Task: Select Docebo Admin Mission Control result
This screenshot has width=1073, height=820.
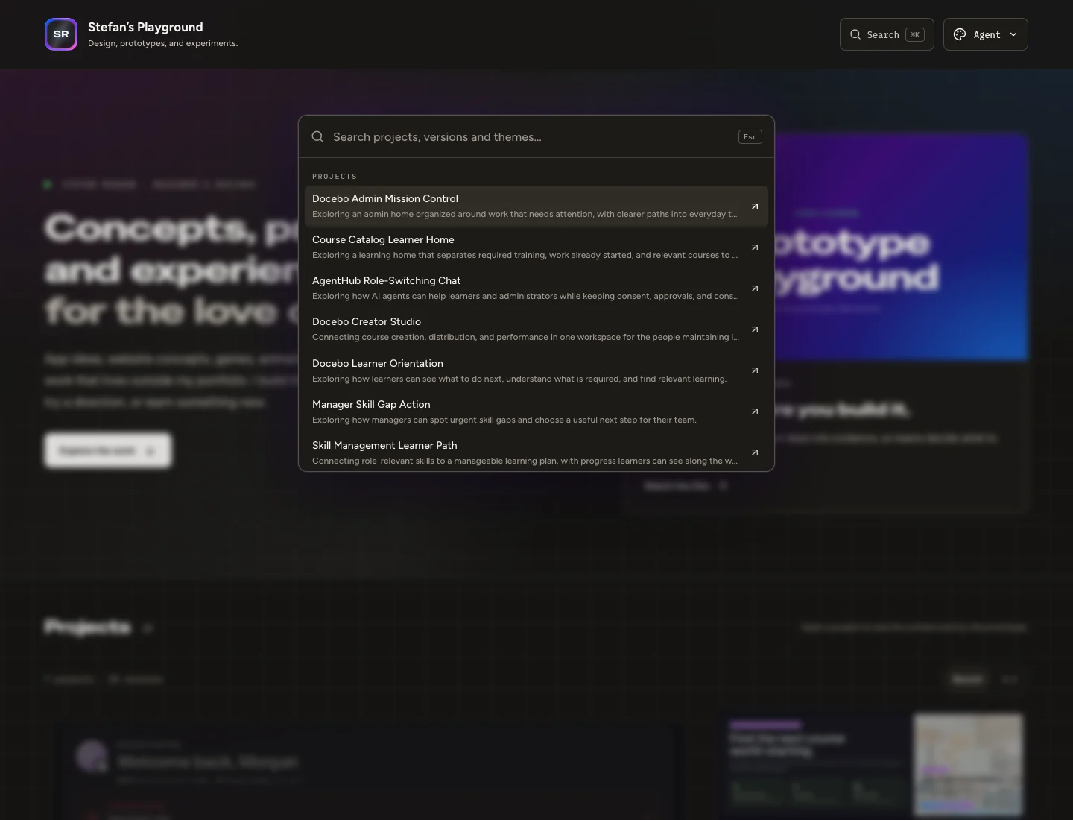Action: (536, 206)
